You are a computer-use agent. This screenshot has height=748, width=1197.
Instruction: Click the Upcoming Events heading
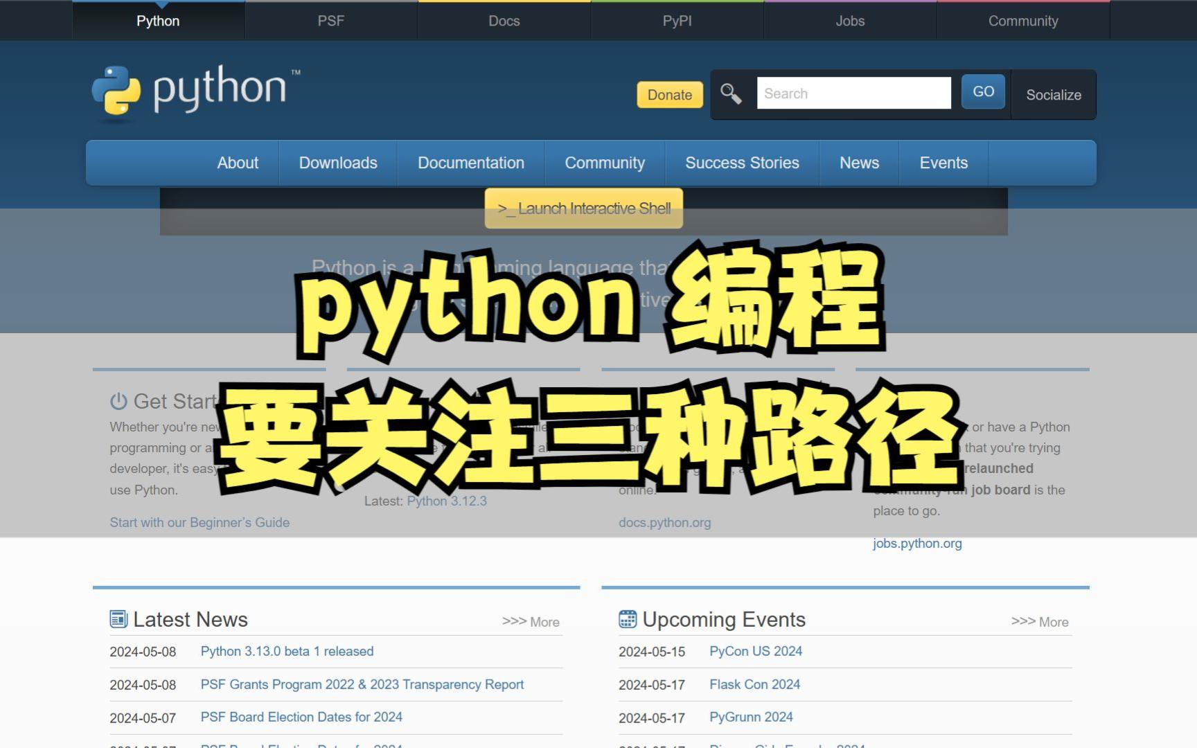pyautogui.click(x=724, y=619)
